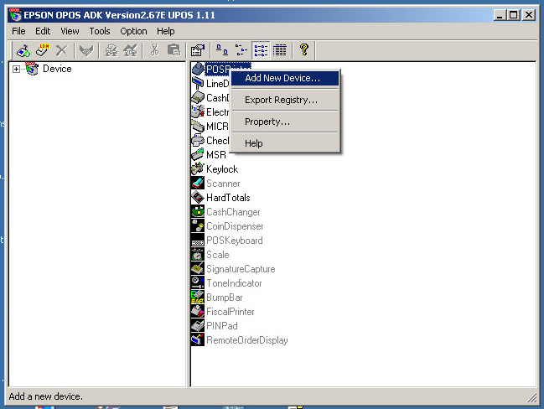Screen dimensions: 544x409
Task: Select the SignatureCapture device icon
Action: click(x=198, y=268)
